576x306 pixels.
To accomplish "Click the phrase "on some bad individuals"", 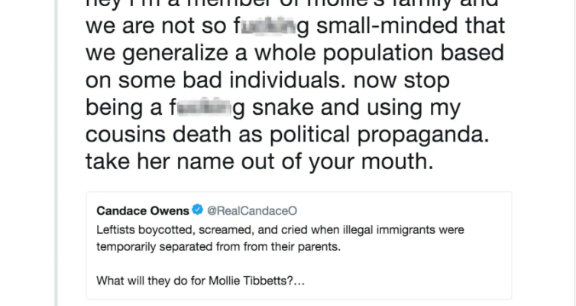I will (x=215, y=80).
